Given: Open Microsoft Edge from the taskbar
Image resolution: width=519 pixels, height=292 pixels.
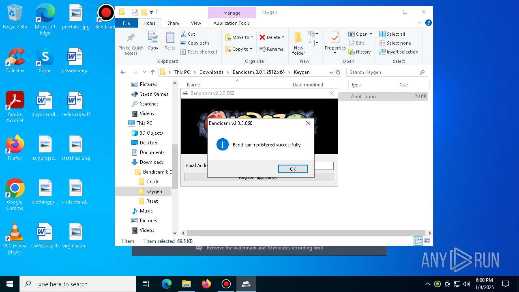Looking at the screenshot, I should [167, 284].
